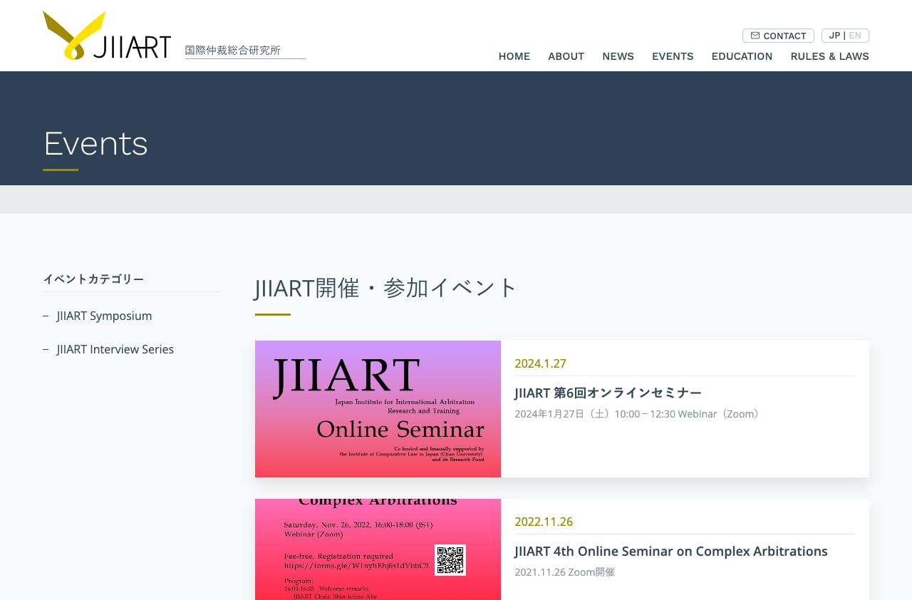Open the NEWS section
Image resolution: width=912 pixels, height=600 pixels.
618,56
